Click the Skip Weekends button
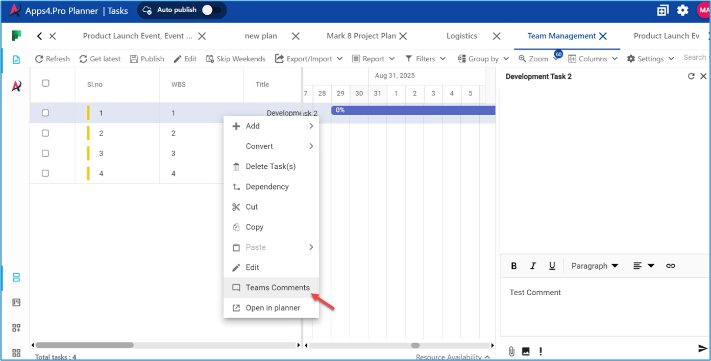 tap(235, 59)
